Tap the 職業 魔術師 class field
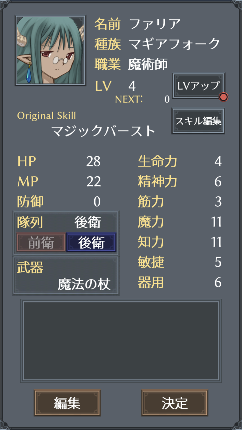This screenshot has height=430, width=242. tap(131, 64)
